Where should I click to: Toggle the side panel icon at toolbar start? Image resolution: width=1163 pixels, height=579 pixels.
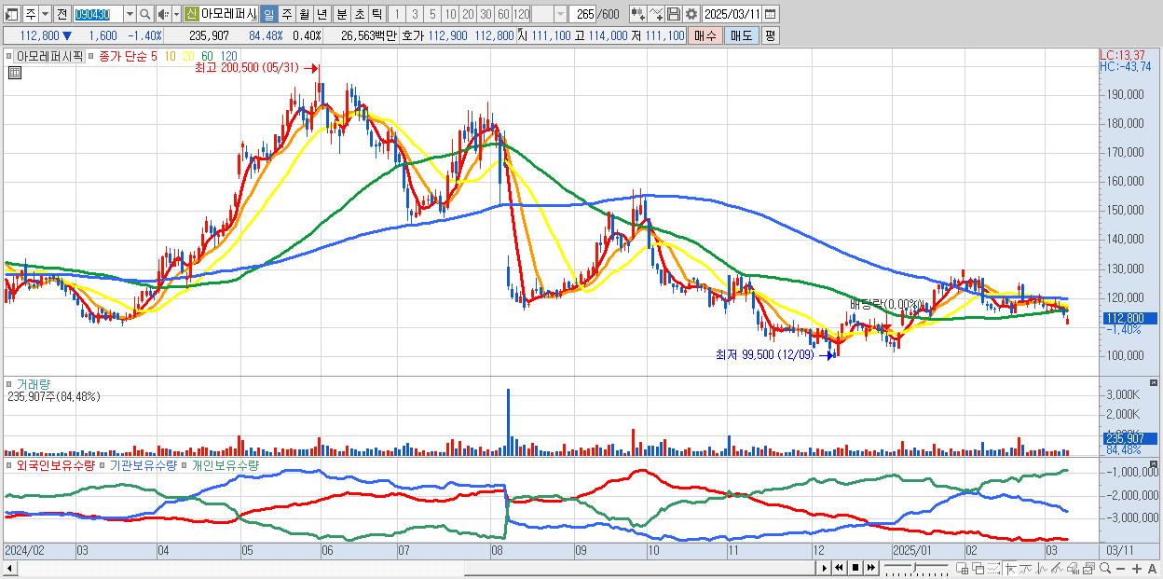click(x=12, y=14)
